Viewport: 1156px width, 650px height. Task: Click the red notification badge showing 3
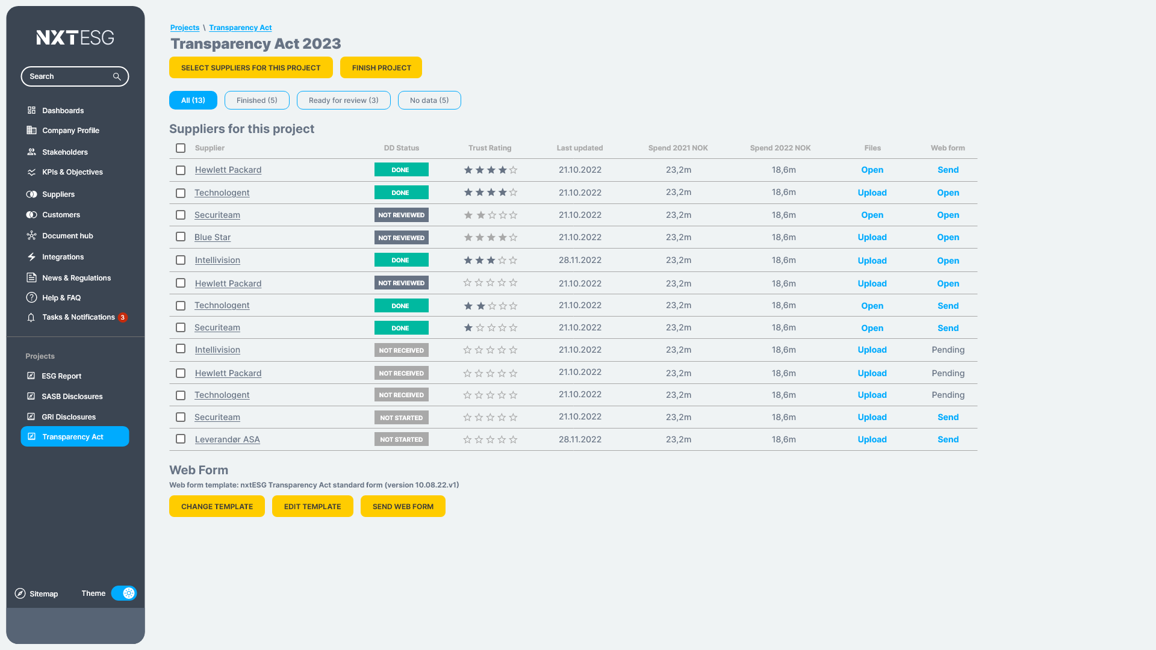tap(123, 317)
